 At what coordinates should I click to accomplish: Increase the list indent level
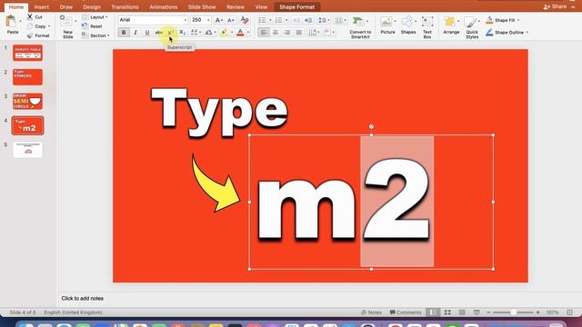click(x=308, y=20)
